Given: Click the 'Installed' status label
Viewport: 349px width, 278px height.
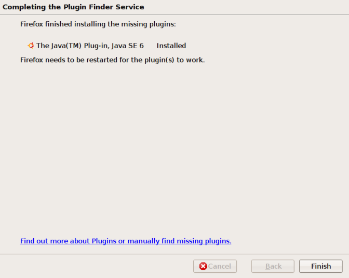Looking at the screenshot, I should coord(171,46).
